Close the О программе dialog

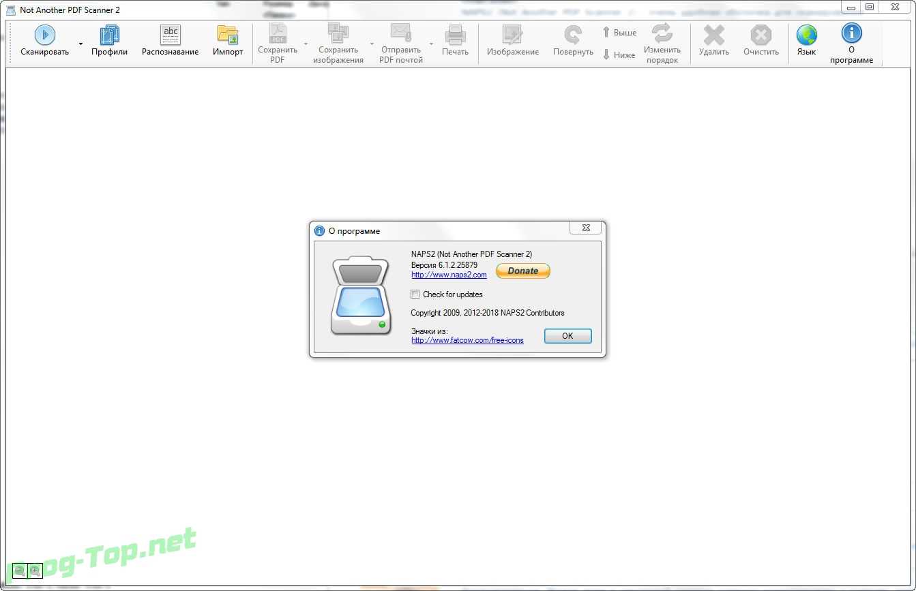pyautogui.click(x=585, y=228)
